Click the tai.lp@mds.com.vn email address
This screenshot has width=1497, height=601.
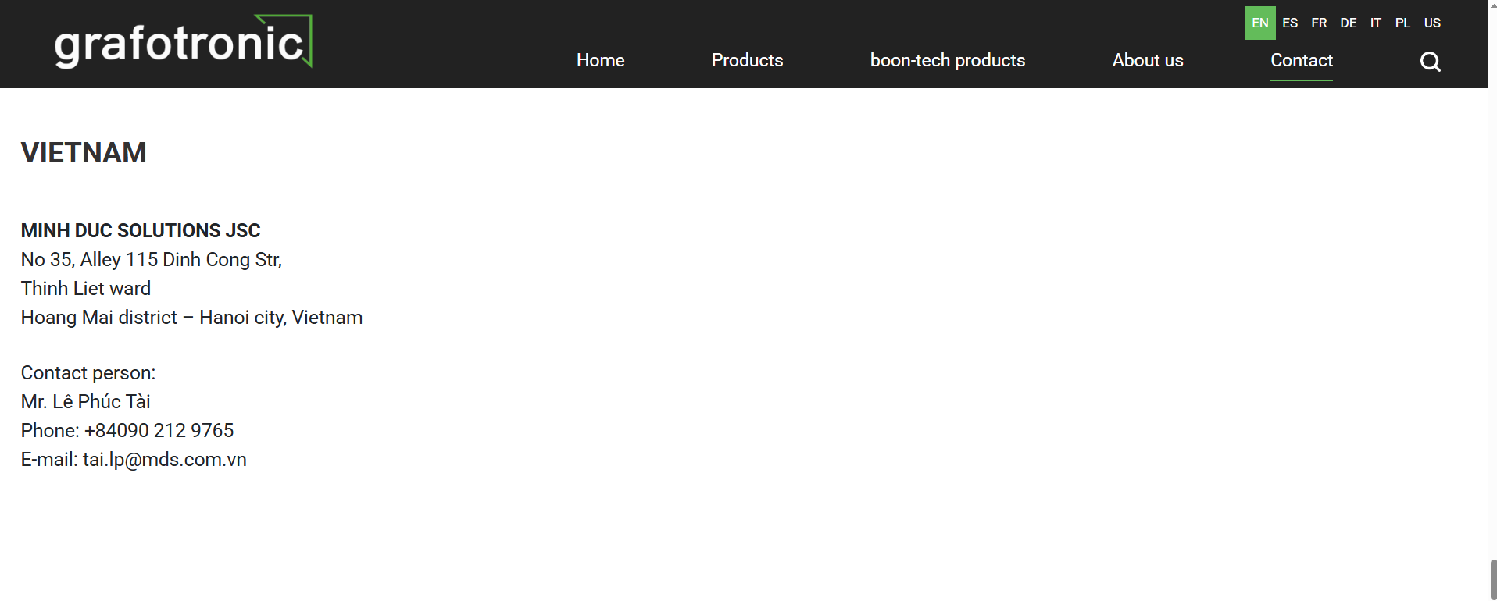(165, 460)
